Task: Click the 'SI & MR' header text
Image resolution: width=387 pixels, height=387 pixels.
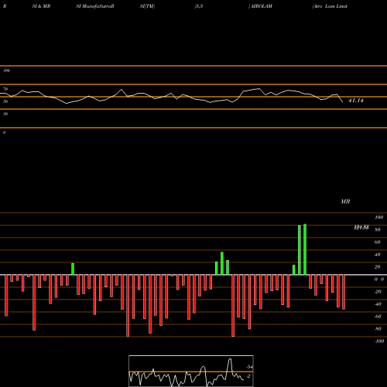Action: (41, 6)
